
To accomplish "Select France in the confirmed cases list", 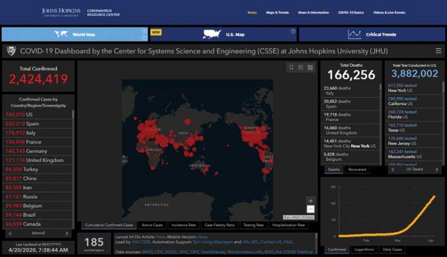I will coord(37,142).
